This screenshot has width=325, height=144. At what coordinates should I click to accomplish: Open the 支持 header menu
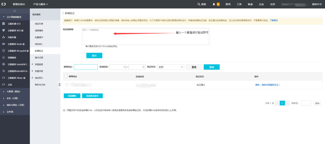click(272, 4)
